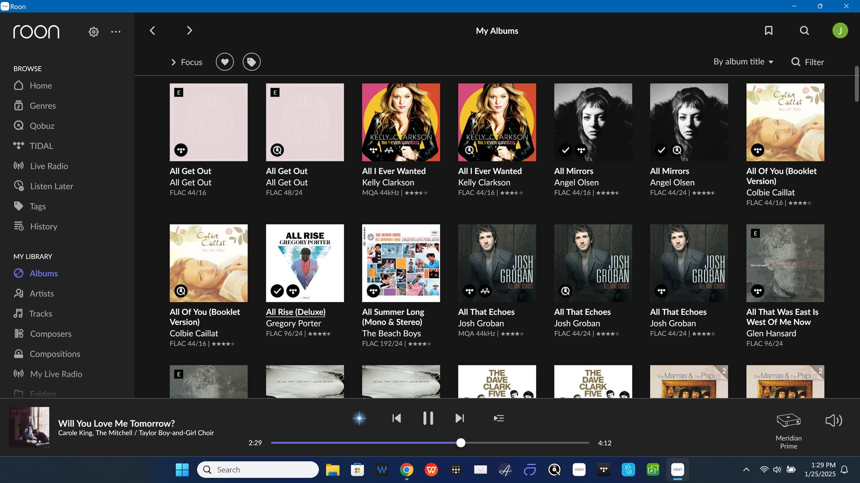The width and height of the screenshot is (860, 483).
Task: Click the Glen Hansard artist name
Action: 771,333
